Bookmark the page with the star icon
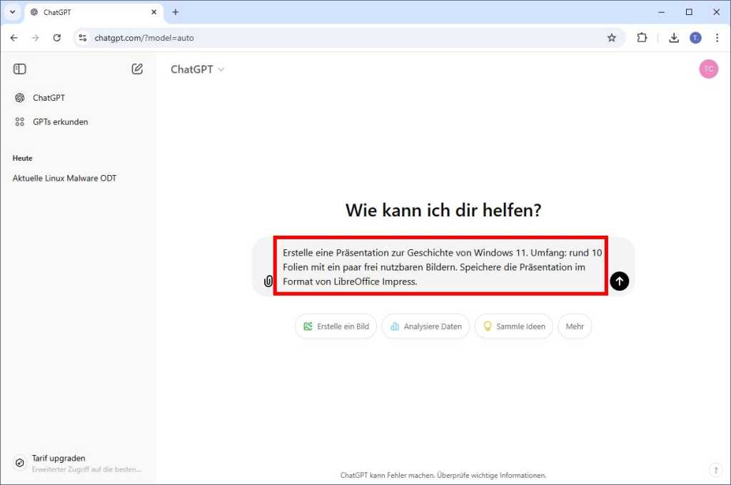This screenshot has height=485, width=731. click(612, 38)
